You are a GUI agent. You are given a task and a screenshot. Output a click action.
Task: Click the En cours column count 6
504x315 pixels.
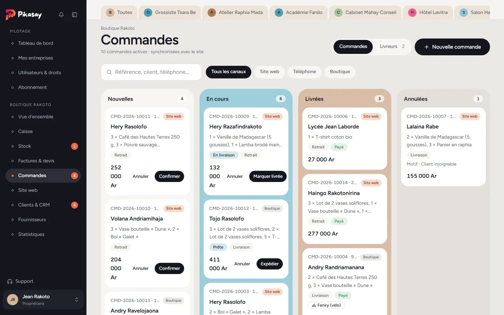[x=281, y=99]
